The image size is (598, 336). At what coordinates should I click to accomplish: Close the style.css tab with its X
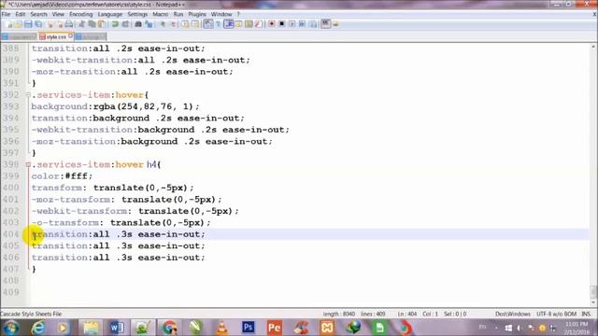[x=71, y=35]
